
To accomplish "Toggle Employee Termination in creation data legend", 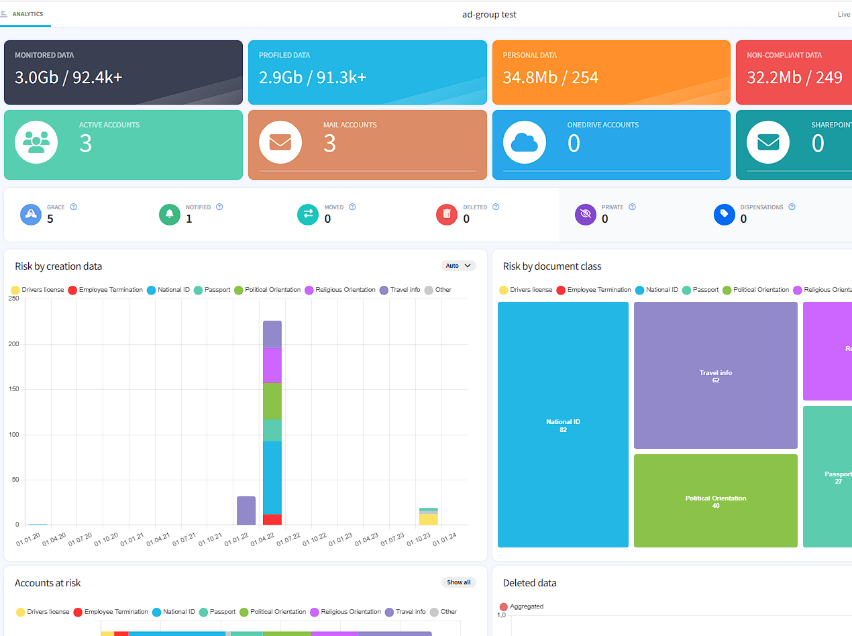I will point(105,290).
